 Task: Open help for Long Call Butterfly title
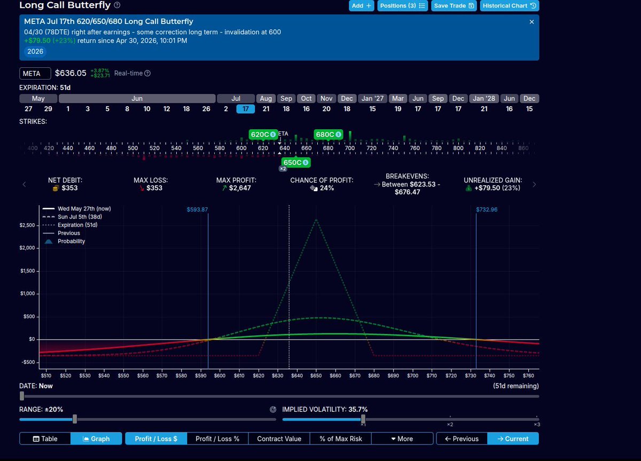[118, 5]
